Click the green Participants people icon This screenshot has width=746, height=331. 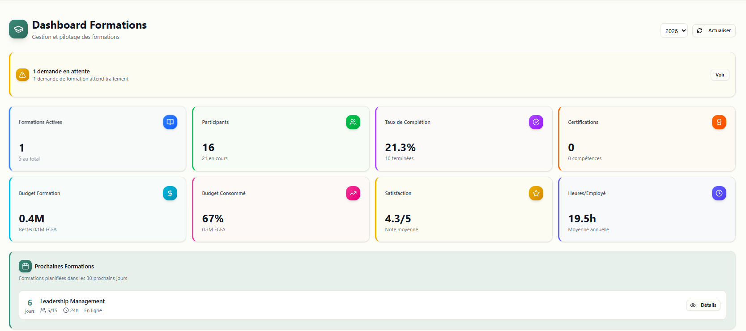[x=353, y=122]
